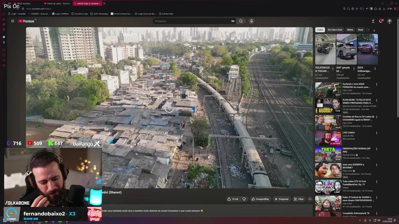Viewport: 399px width, 224px height.
Task: Open the account avatar menu
Action: pyautogui.click(x=390, y=21)
